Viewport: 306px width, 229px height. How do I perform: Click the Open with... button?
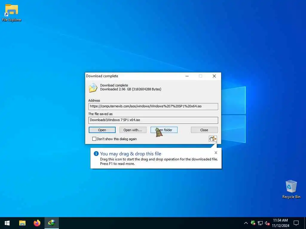(x=133, y=130)
